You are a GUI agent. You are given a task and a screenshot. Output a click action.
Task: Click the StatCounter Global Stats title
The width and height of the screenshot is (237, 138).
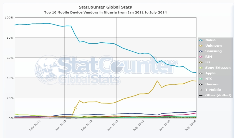[105, 7]
